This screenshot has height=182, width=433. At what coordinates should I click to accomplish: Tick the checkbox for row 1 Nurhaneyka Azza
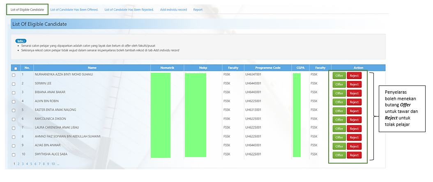14,75
